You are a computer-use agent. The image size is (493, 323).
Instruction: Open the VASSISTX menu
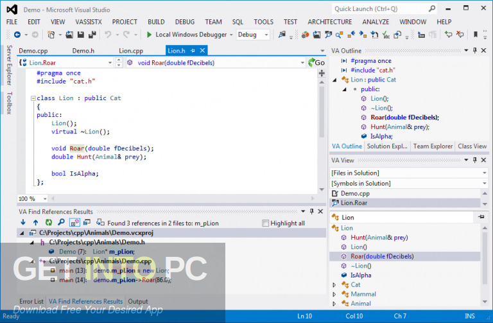(89, 22)
